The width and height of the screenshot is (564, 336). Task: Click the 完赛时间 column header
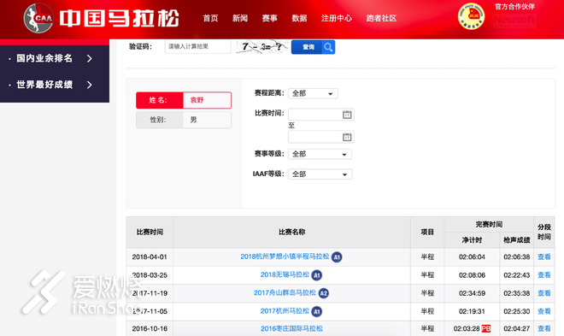click(489, 225)
